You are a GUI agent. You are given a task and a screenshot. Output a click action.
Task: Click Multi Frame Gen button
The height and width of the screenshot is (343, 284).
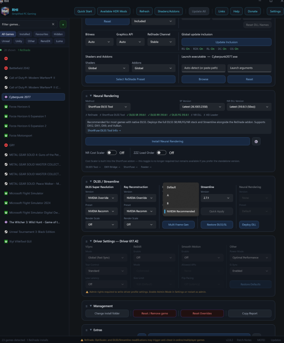coord(178,225)
